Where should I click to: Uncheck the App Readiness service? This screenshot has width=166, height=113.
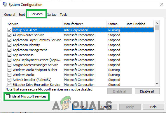tap(9, 55)
